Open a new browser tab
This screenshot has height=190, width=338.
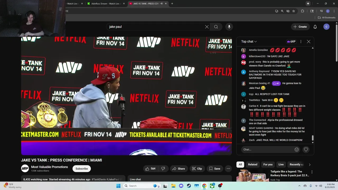point(172,4)
